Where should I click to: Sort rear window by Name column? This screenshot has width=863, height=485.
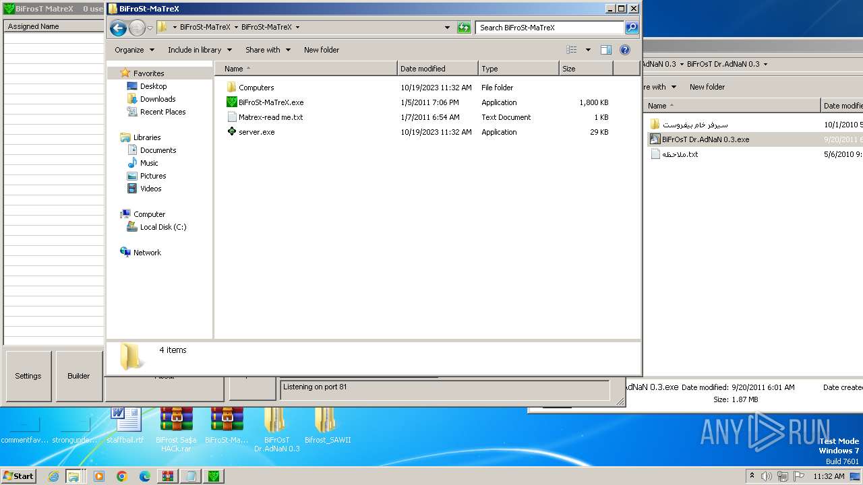[x=732, y=106]
